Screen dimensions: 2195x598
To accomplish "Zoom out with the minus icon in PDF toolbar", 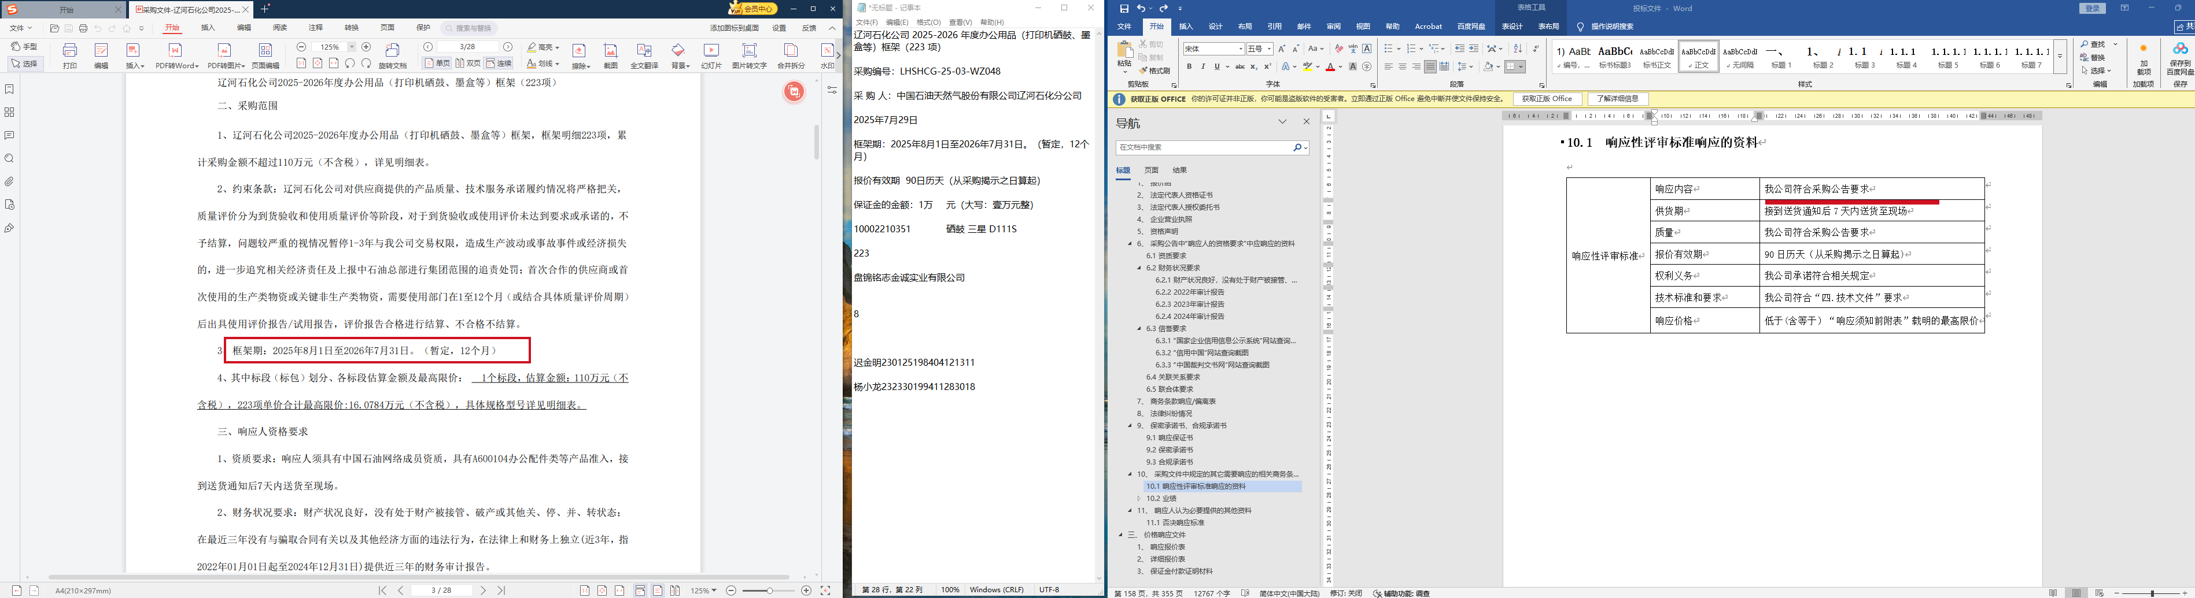I will (302, 47).
